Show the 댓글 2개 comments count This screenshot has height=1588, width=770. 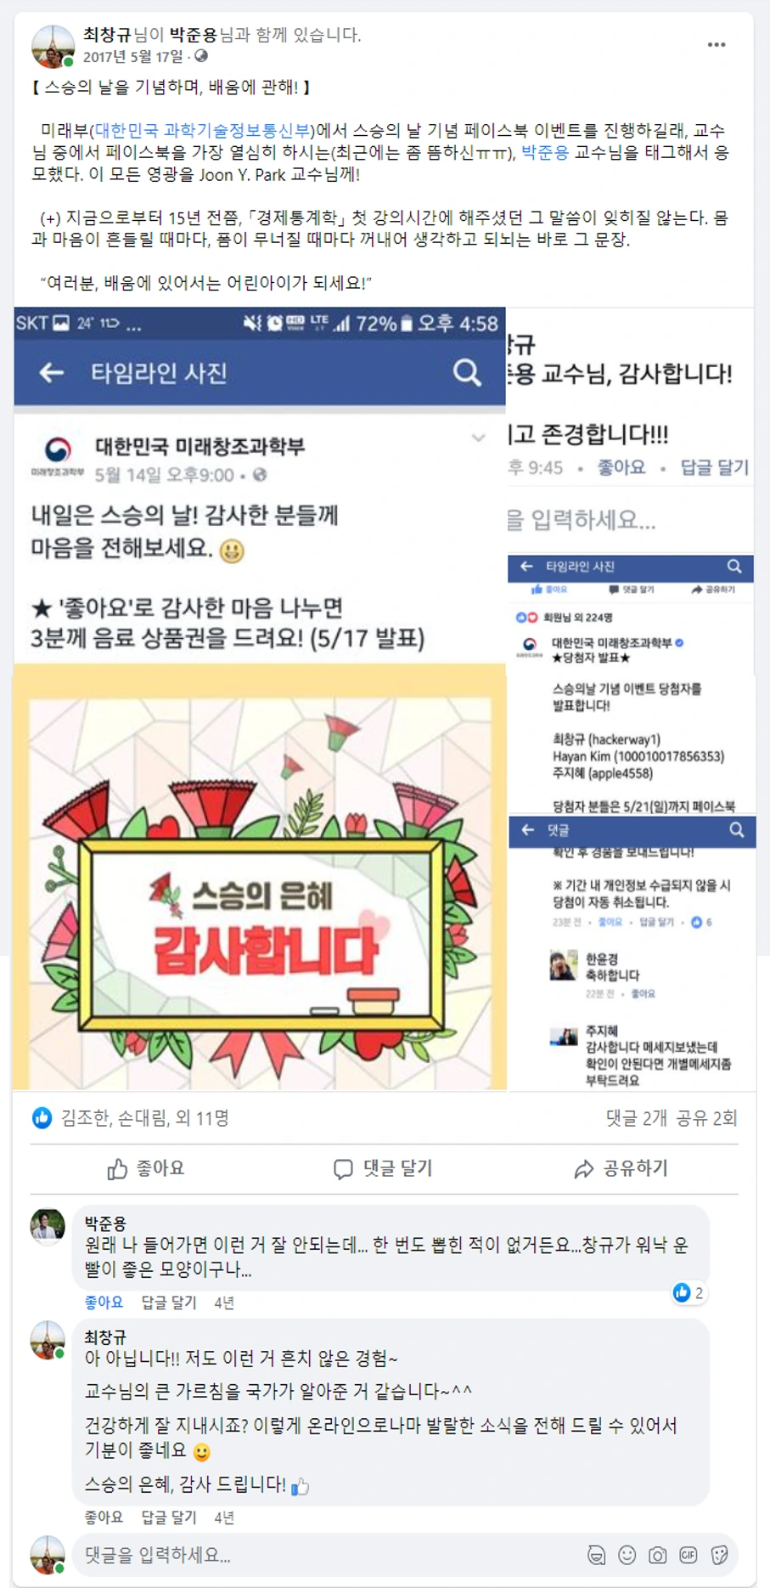637,1118
